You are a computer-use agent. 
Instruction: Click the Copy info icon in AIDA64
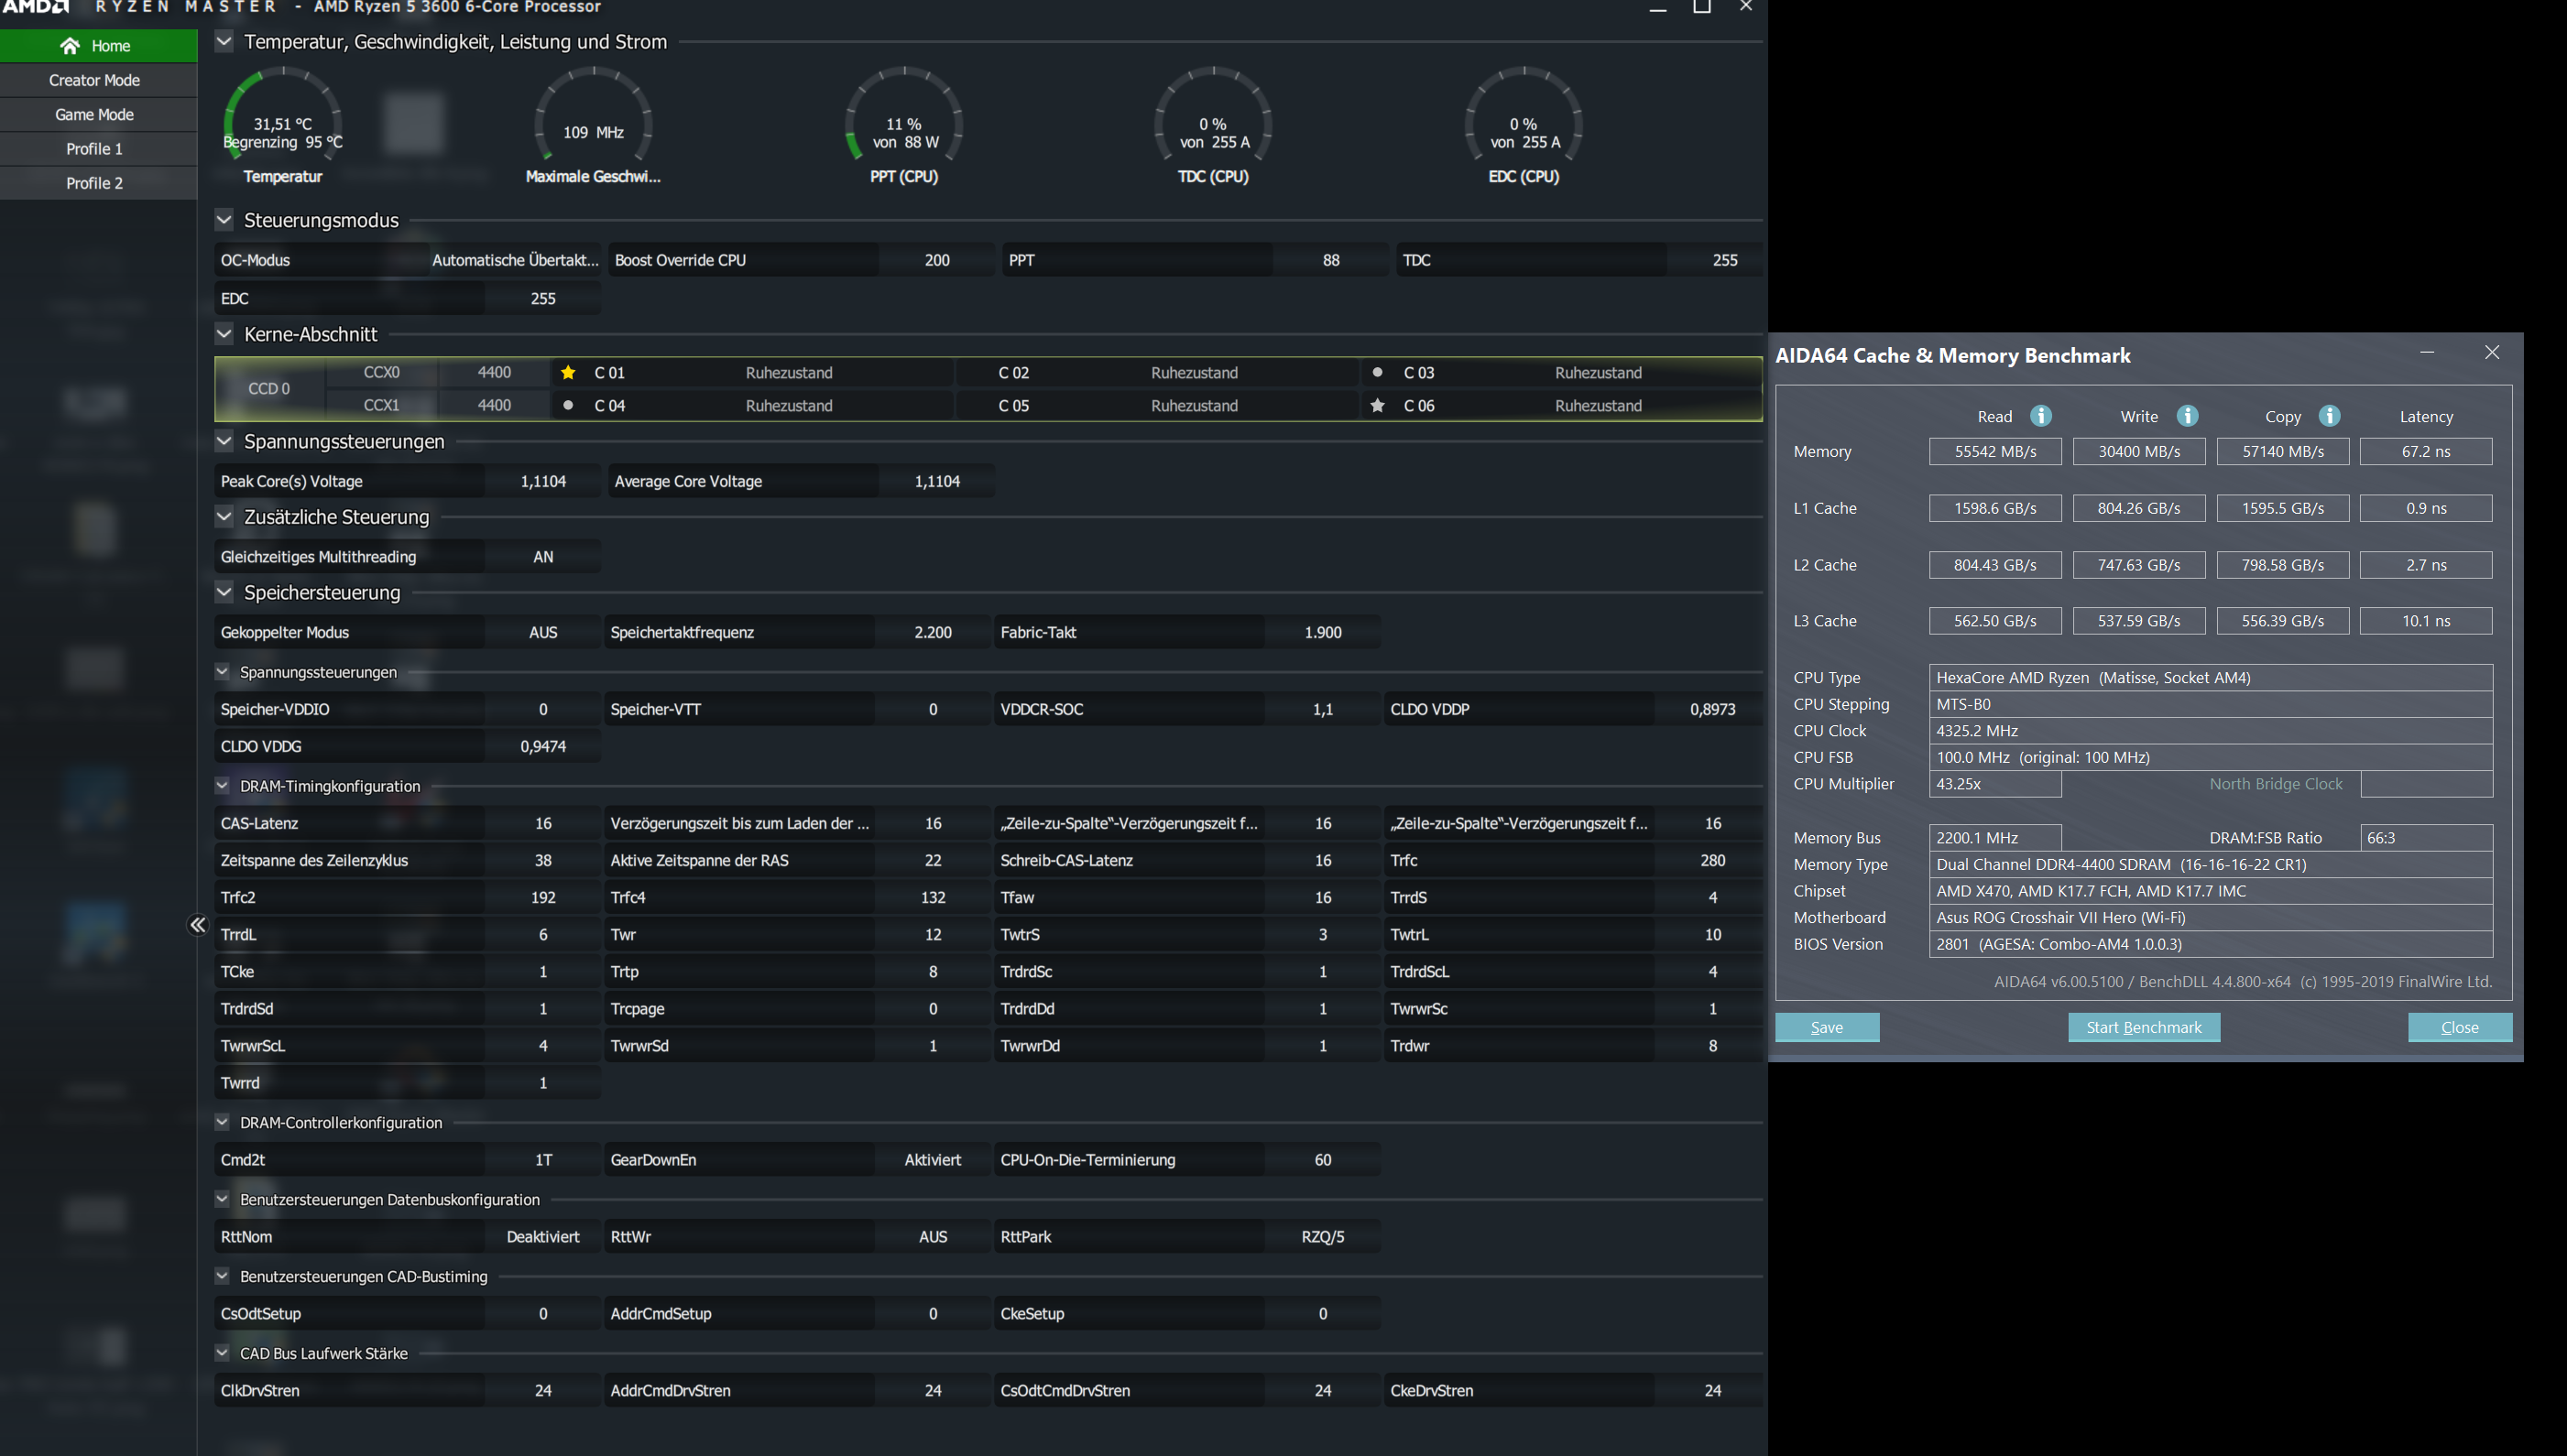[2329, 416]
